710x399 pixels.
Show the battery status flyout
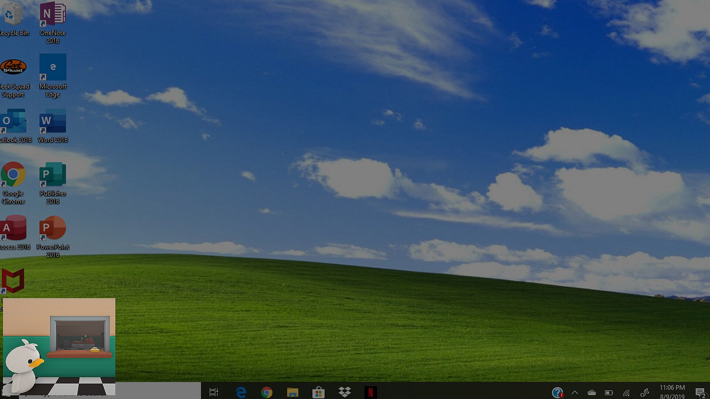click(x=609, y=393)
